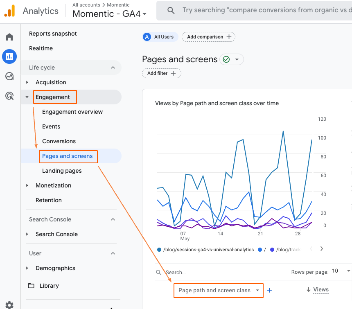Click the Add filter button

161,73
